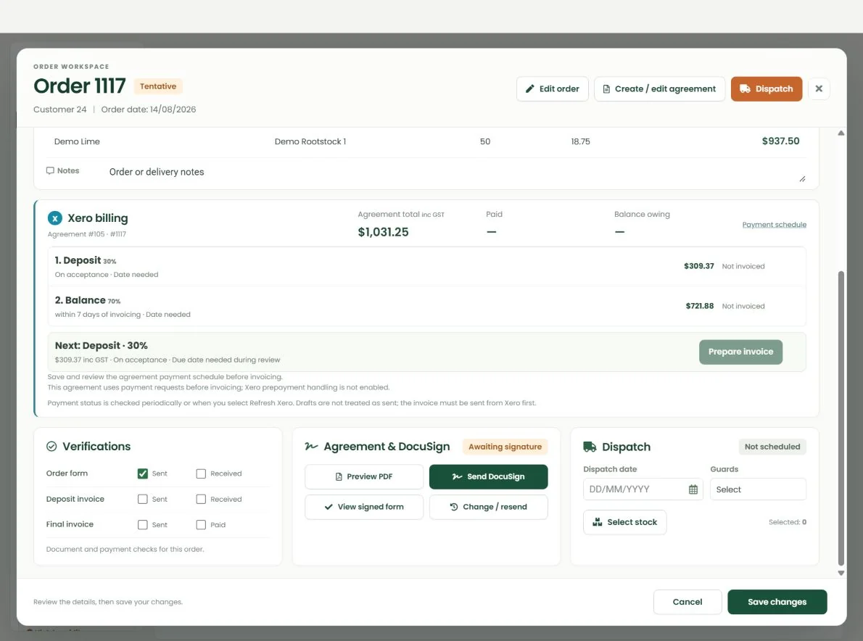Click the orange Dispatch button
The image size is (863, 641).
tap(766, 88)
